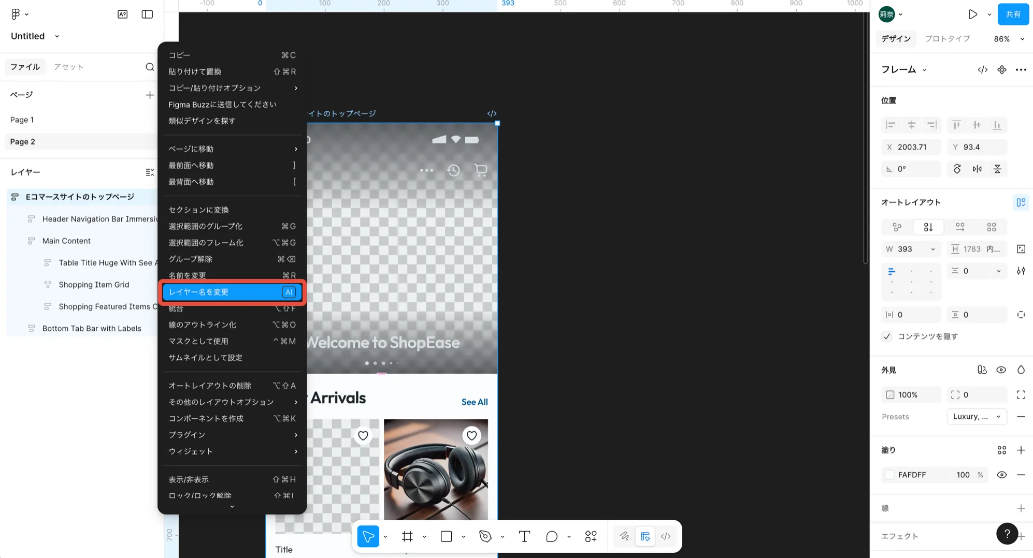This screenshot has height=558, width=1033.
Task: Choose レイヤー名を変更 from context menu
Action: [232, 292]
